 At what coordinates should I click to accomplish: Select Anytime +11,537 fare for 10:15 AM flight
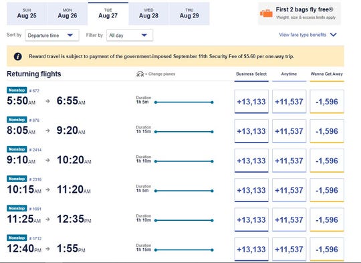tap(289, 190)
